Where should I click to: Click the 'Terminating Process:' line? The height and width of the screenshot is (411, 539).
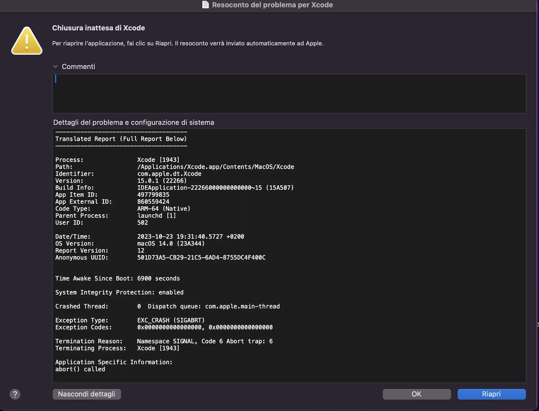(x=117, y=348)
